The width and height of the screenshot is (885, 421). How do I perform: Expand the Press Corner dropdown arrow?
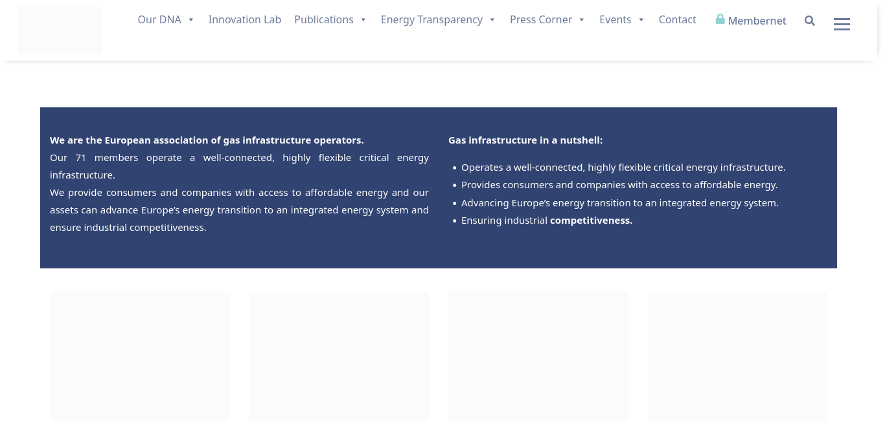tap(582, 20)
